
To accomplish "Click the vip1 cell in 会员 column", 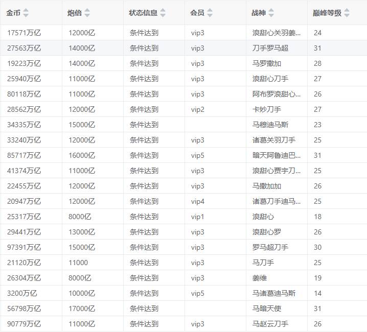I will coord(198,217).
